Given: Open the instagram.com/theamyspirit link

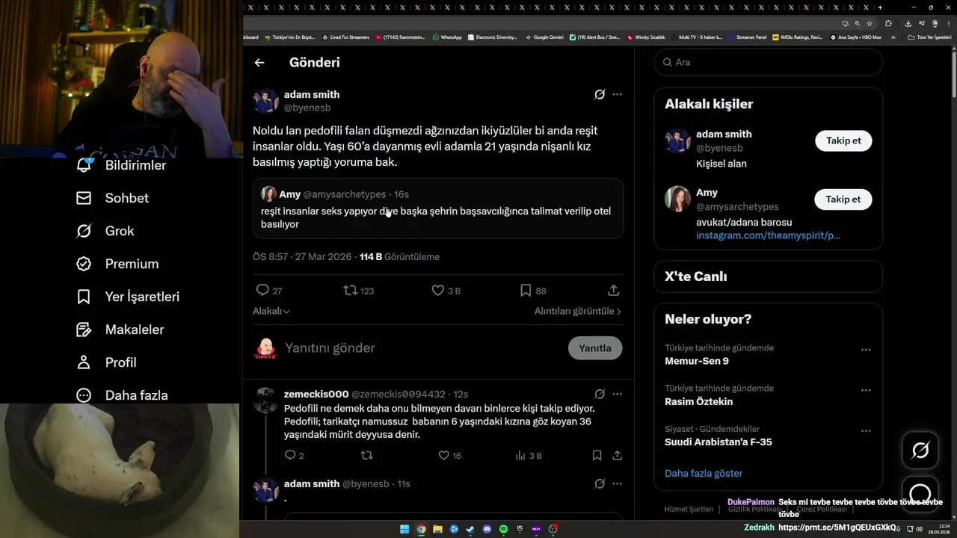Looking at the screenshot, I should [x=769, y=235].
